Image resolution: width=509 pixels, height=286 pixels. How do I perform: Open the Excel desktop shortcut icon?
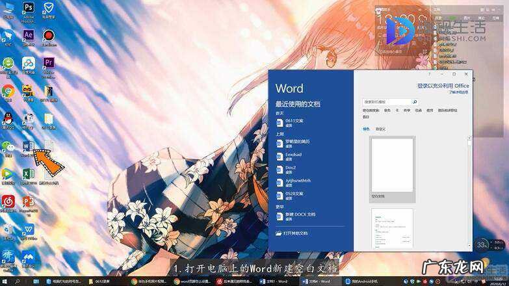[28, 174]
